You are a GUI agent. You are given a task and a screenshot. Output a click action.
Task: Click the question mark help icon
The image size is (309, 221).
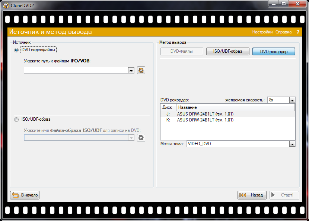pos(298,32)
